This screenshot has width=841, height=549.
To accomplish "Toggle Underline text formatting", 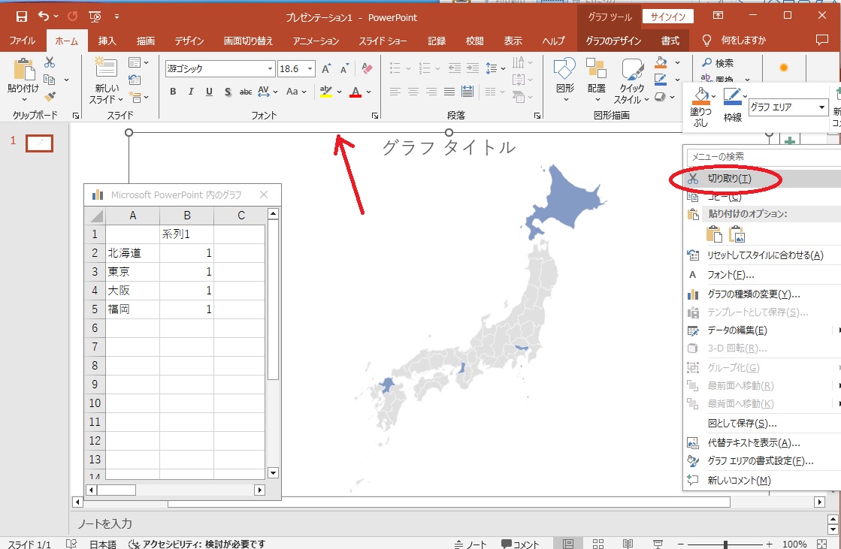I will click(209, 92).
